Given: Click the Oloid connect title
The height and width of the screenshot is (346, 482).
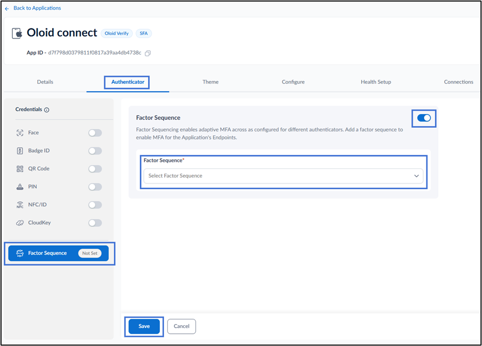Looking at the screenshot, I should click(x=62, y=33).
